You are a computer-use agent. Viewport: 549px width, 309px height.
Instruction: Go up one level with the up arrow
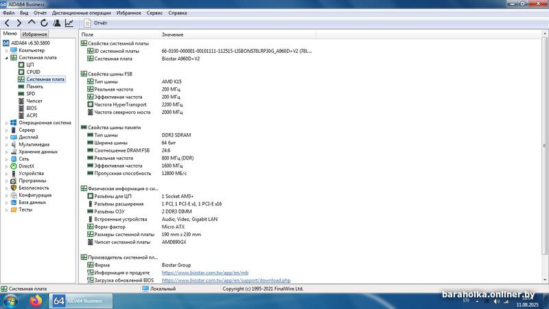(x=32, y=23)
